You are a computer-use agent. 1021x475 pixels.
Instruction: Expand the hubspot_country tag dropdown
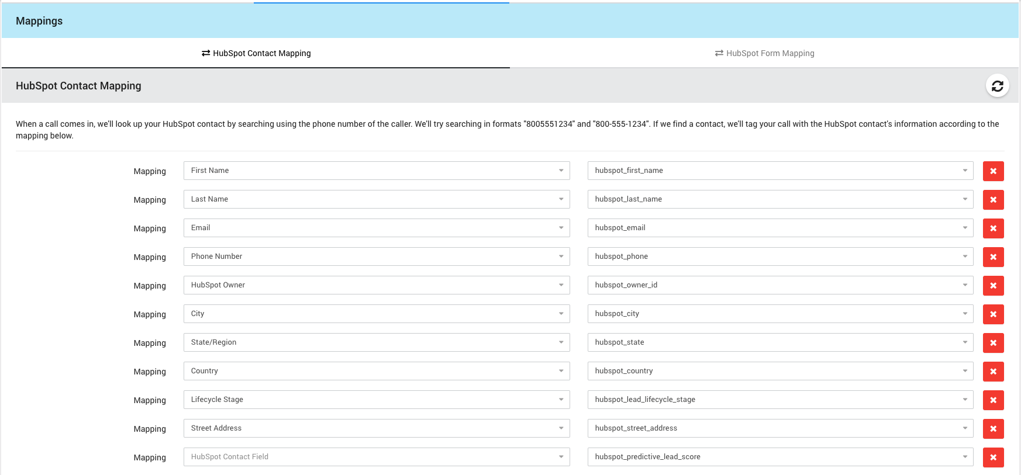click(x=780, y=371)
